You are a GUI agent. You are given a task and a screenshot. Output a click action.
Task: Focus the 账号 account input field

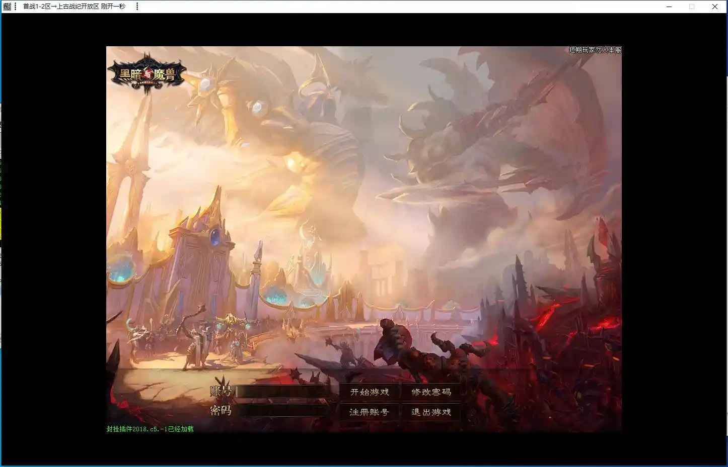tap(283, 392)
